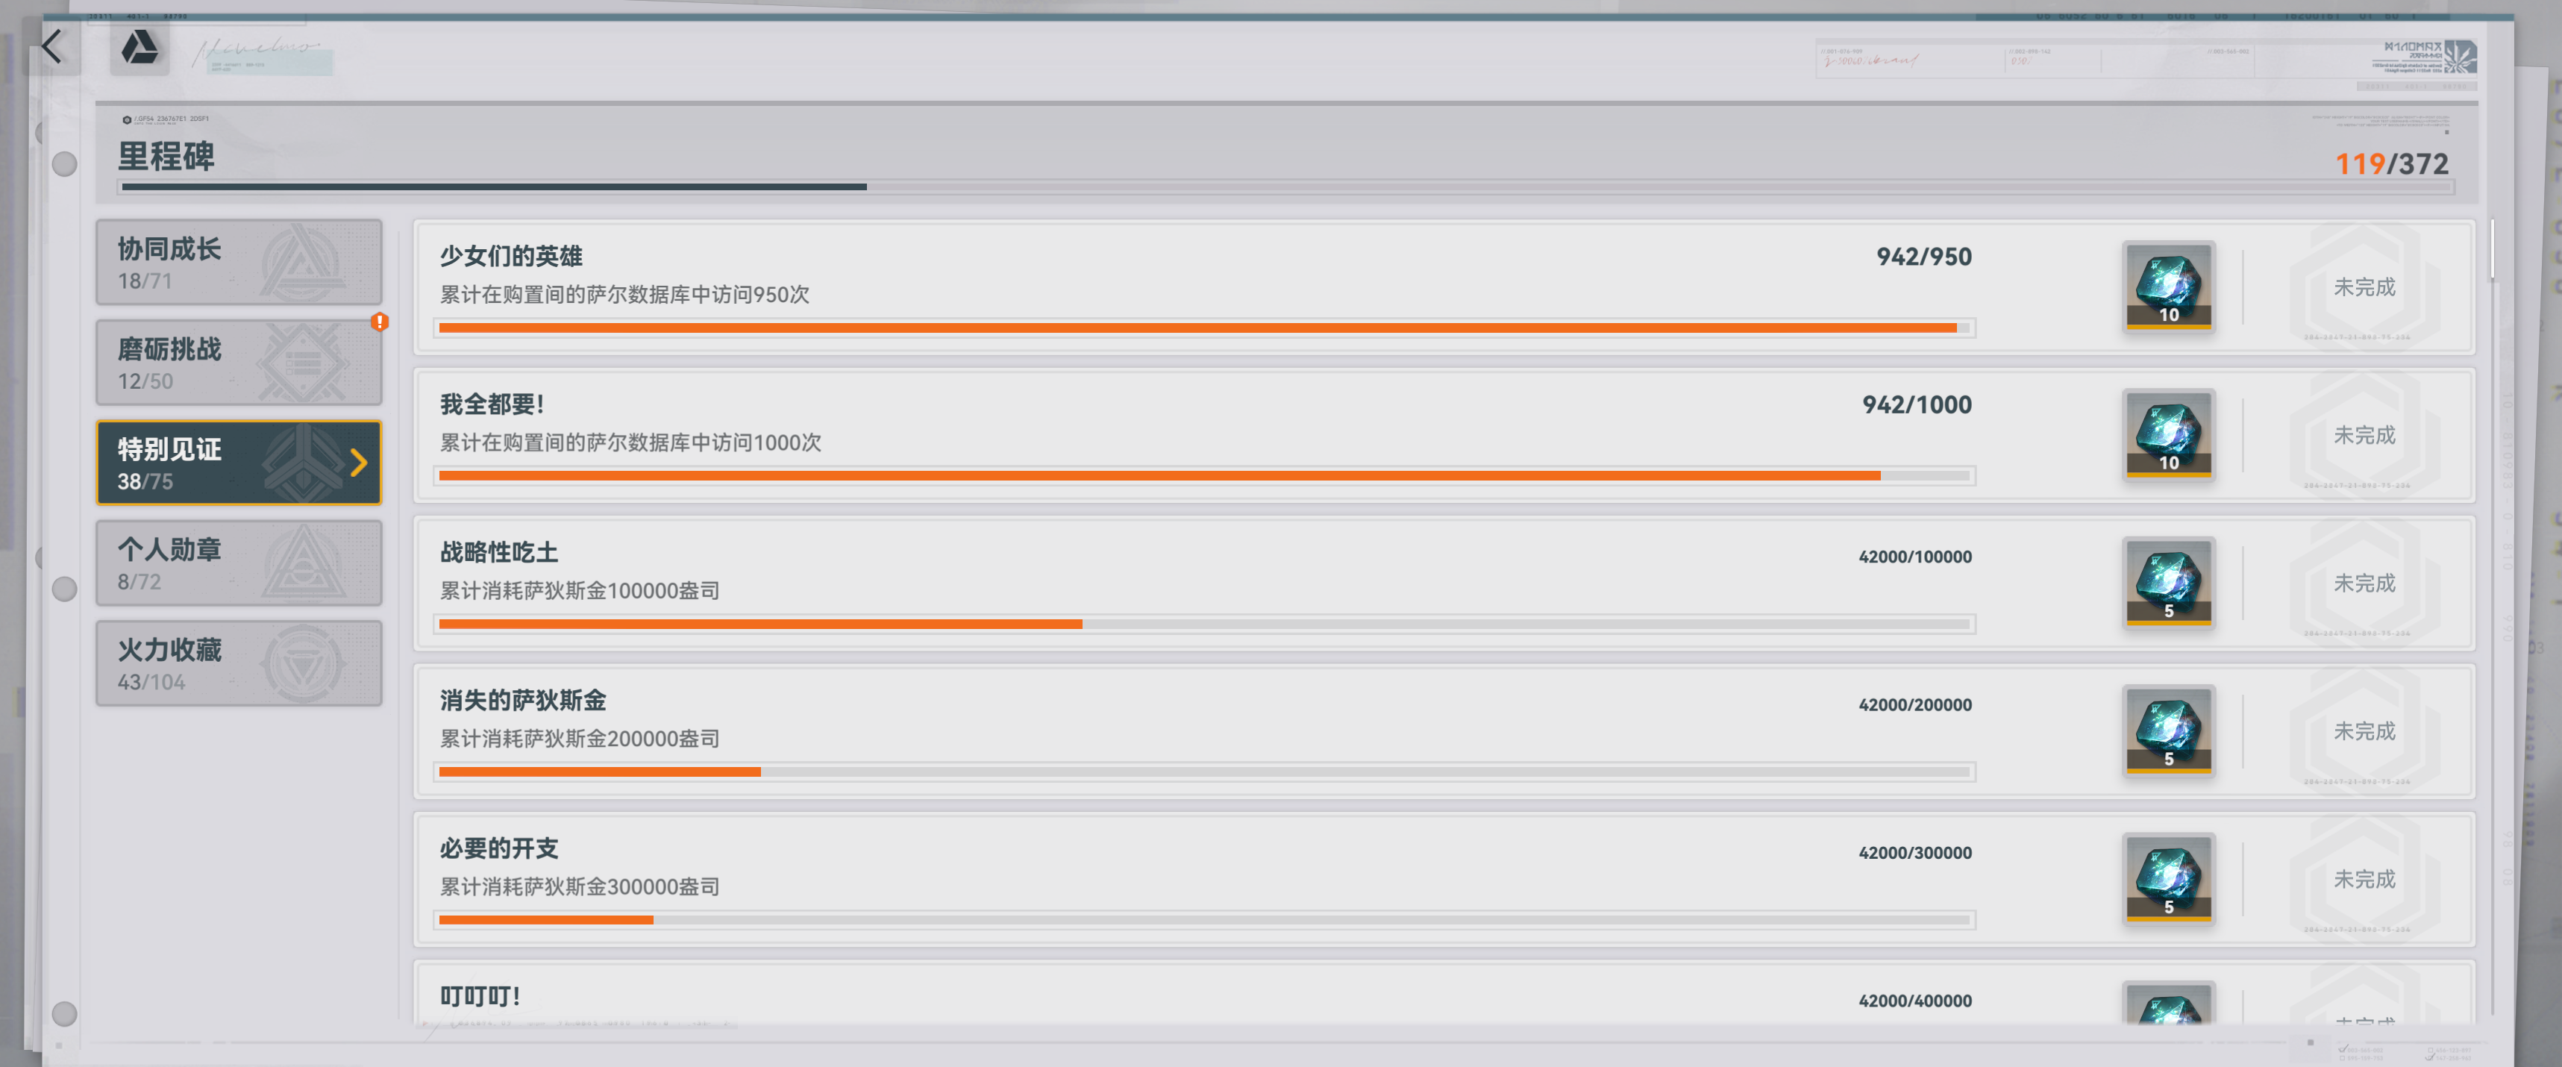Switch to the 磨砺挑战 tab
This screenshot has height=1067, width=2562.
tap(239, 362)
